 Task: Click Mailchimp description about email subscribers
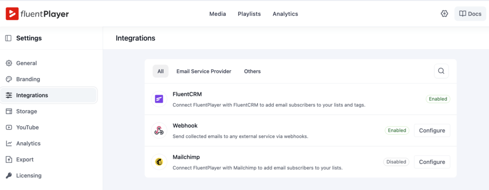257,168
